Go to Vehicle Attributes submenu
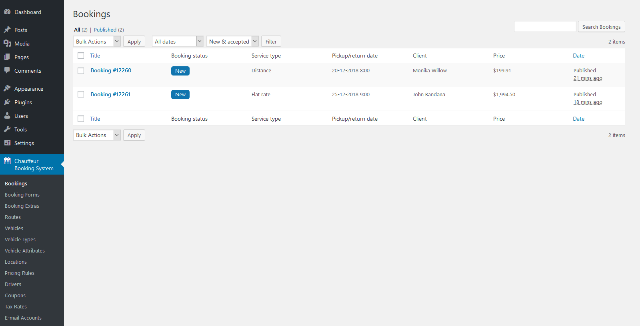Screen dimensions: 640x326 25,250
